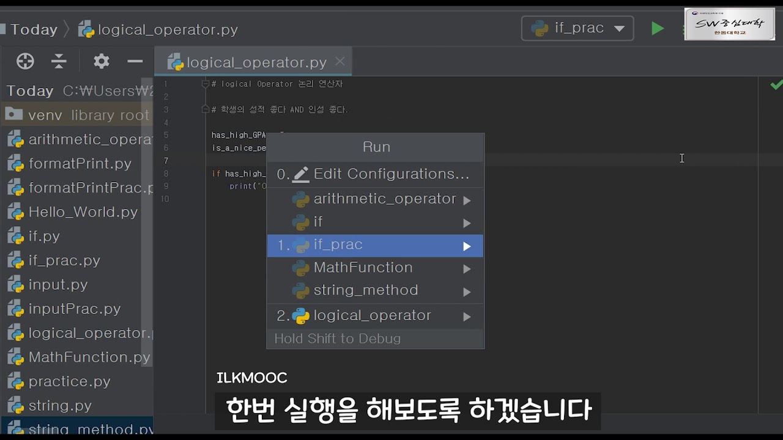The image size is (783, 440).
Task: Open Hello_World.py in project tree
Action: (76, 212)
